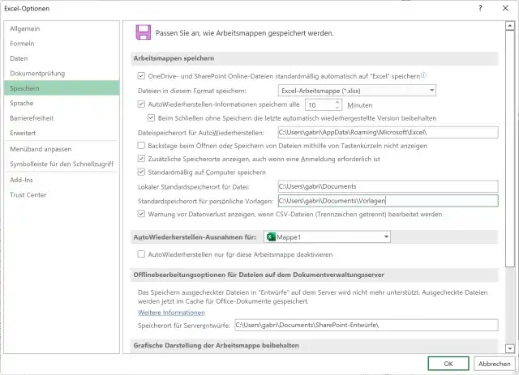Open the help question mark button
Viewport: 519px width, 375px height.
pyautogui.click(x=480, y=8)
